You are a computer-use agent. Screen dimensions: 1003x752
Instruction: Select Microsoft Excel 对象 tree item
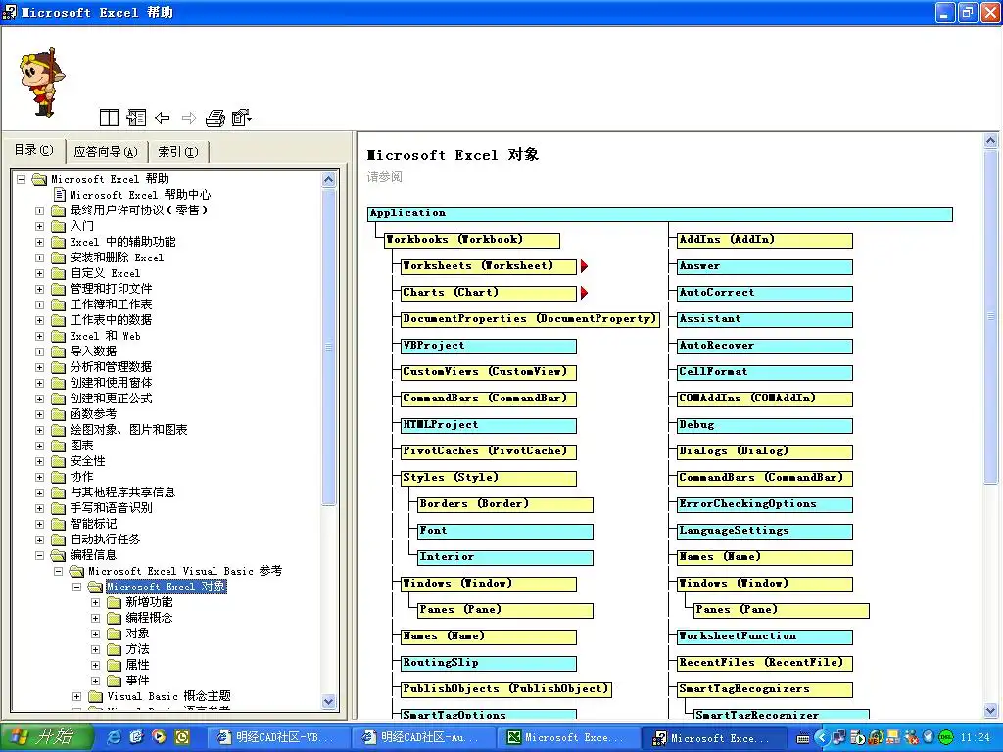tap(167, 587)
